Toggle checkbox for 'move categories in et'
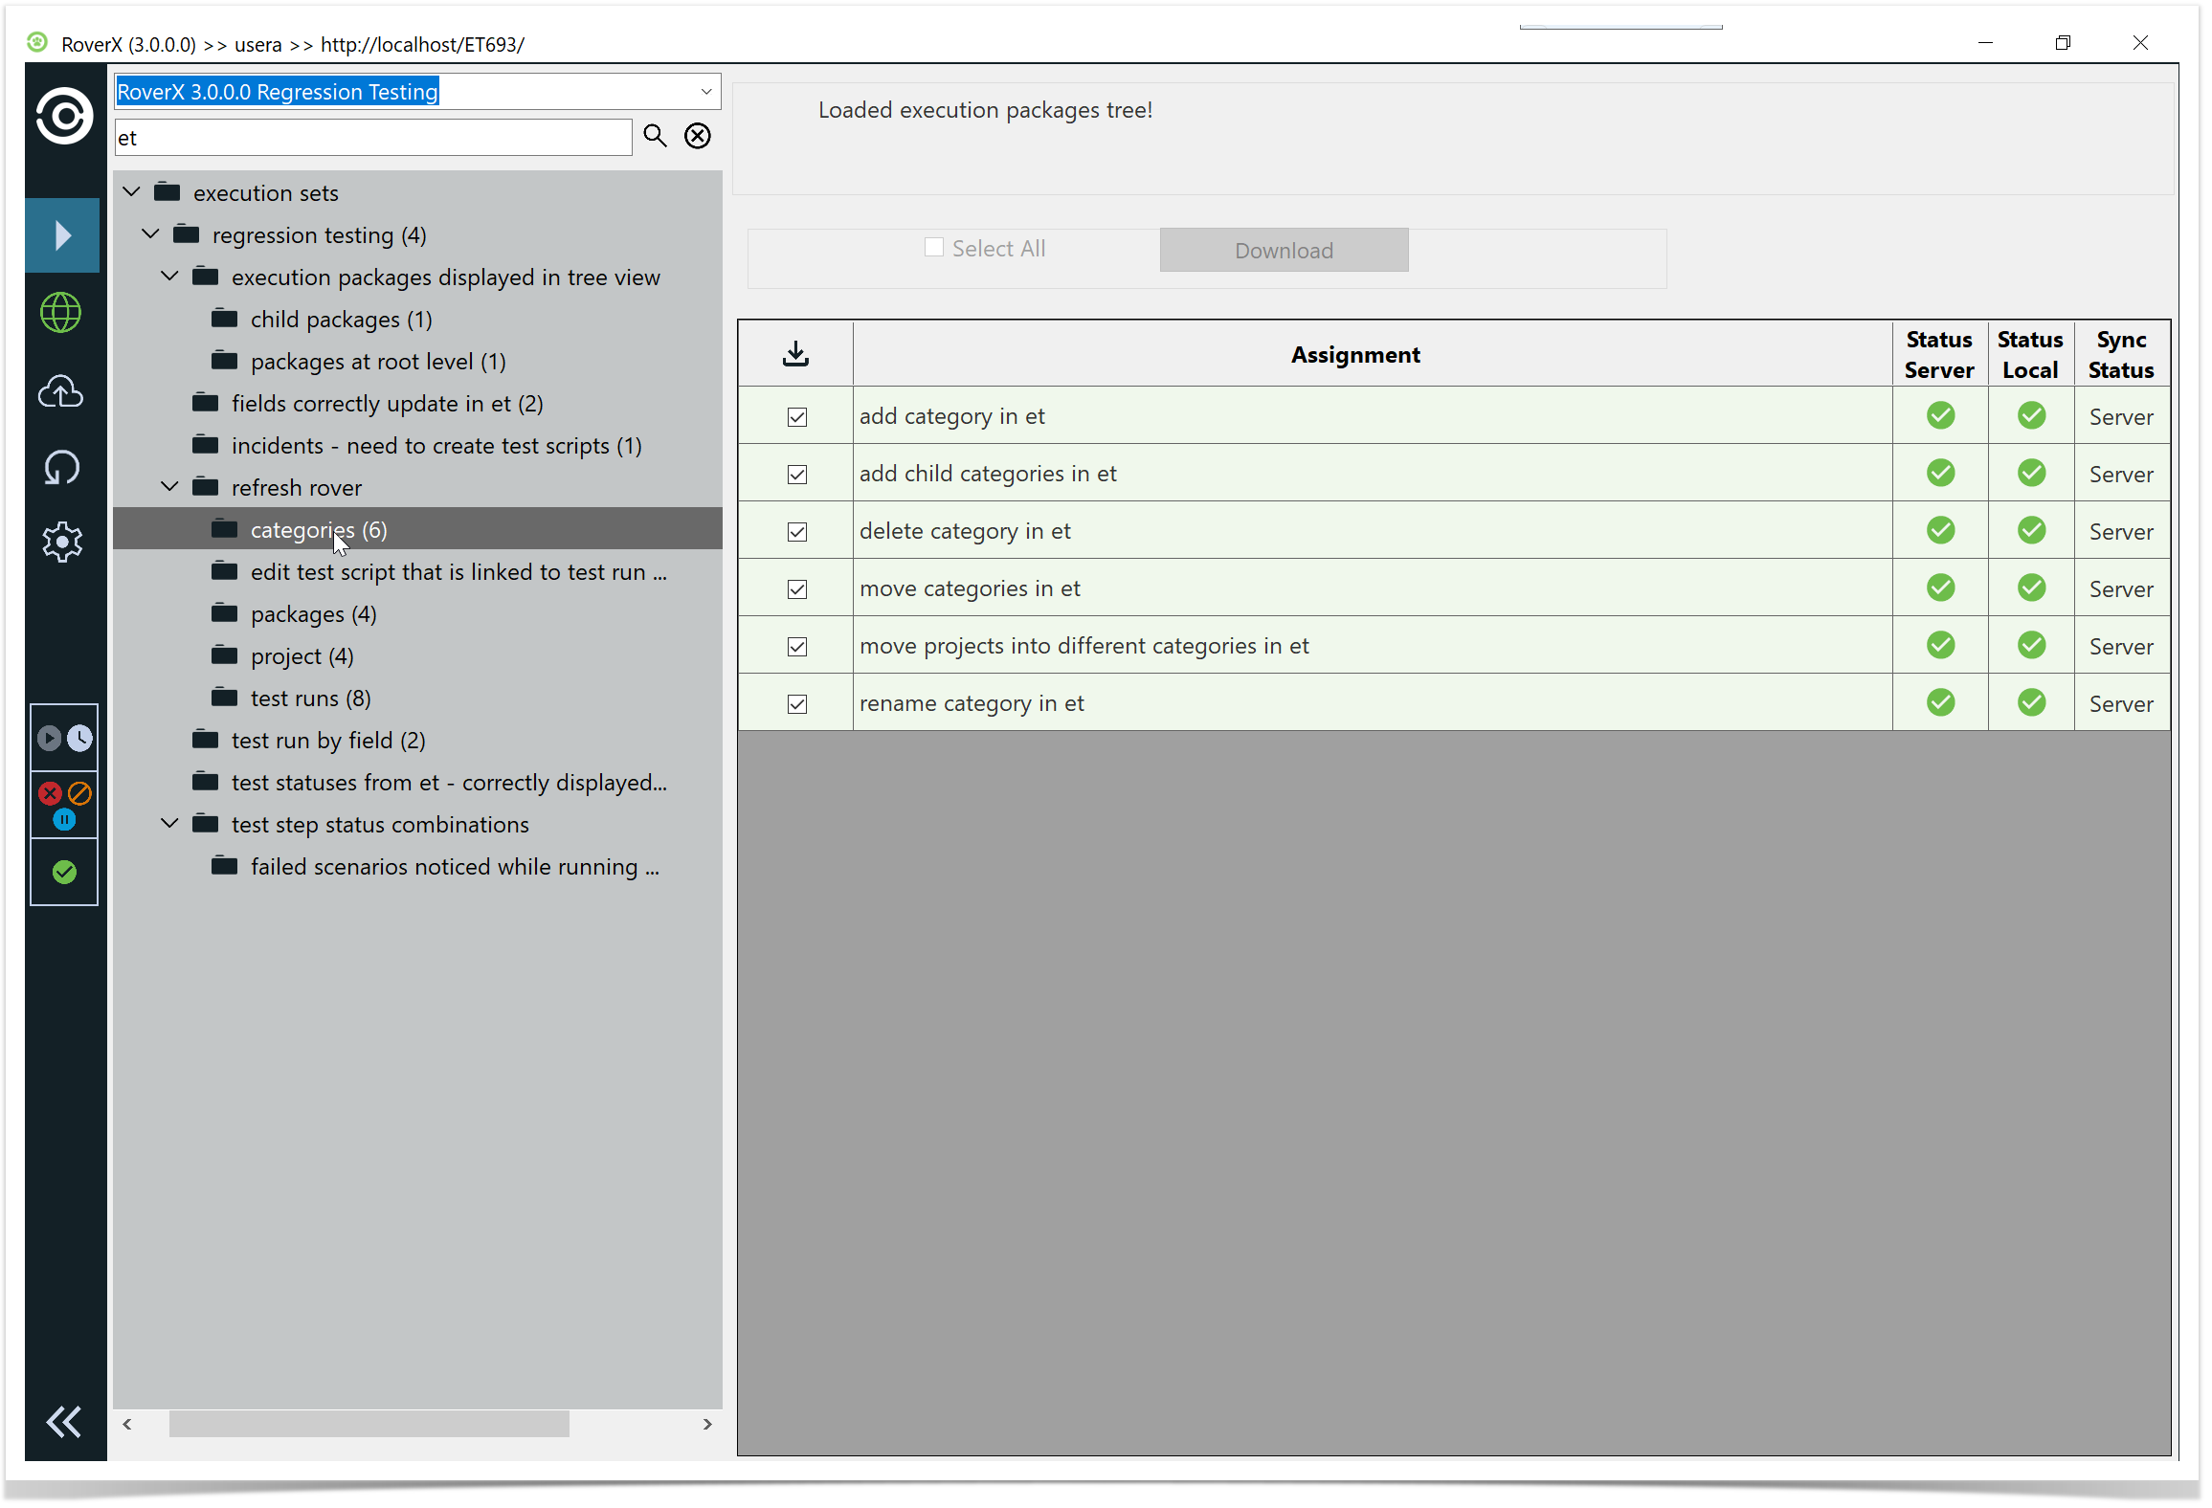The width and height of the screenshot is (2212, 1508). point(797,589)
